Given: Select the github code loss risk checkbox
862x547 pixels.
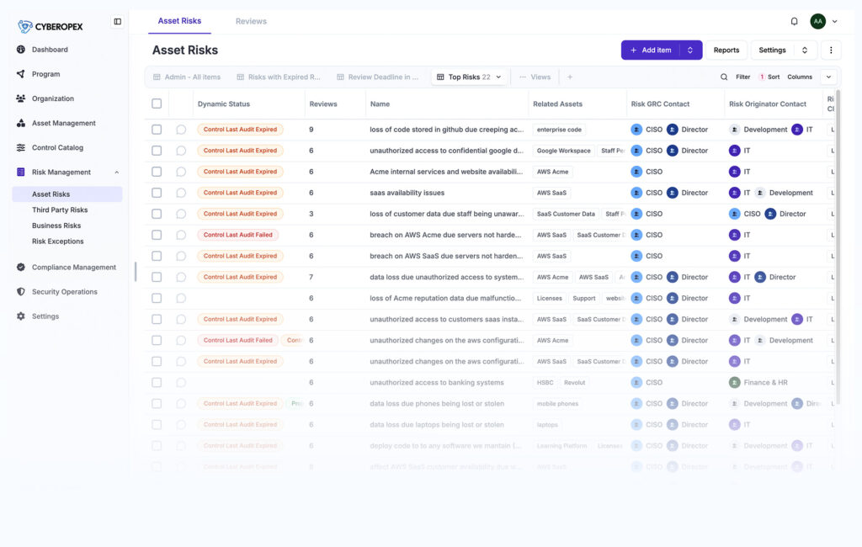Looking at the screenshot, I should point(157,130).
